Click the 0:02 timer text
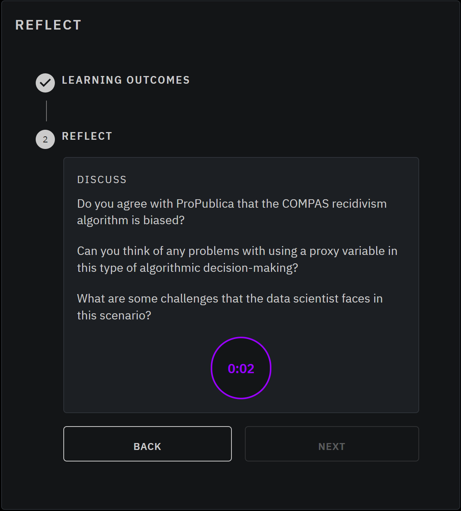461x511 pixels. coord(241,369)
